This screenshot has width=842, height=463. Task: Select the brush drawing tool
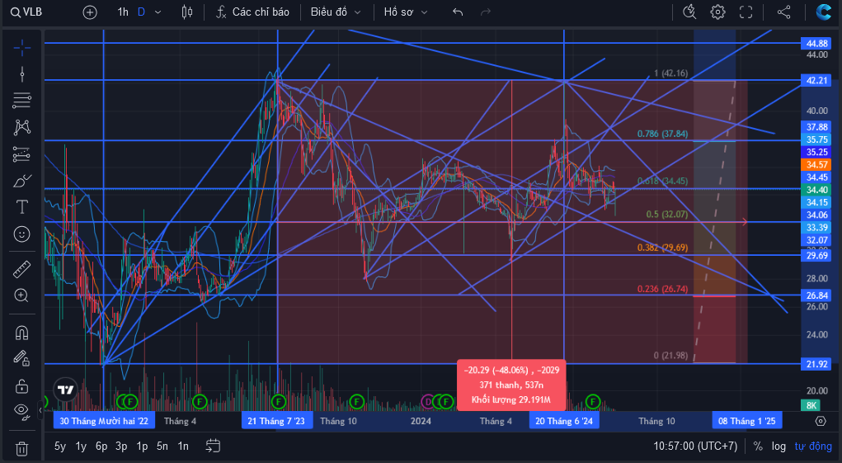(x=22, y=181)
